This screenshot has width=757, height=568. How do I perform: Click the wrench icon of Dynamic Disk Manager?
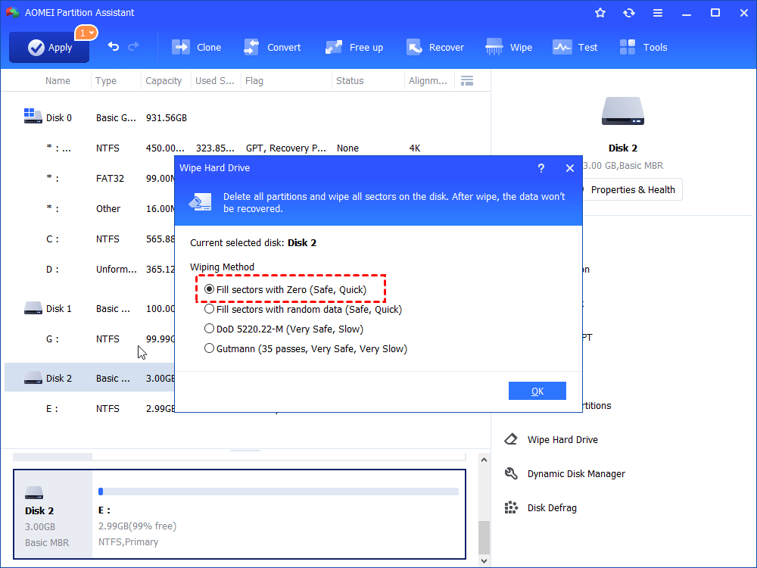[511, 474]
